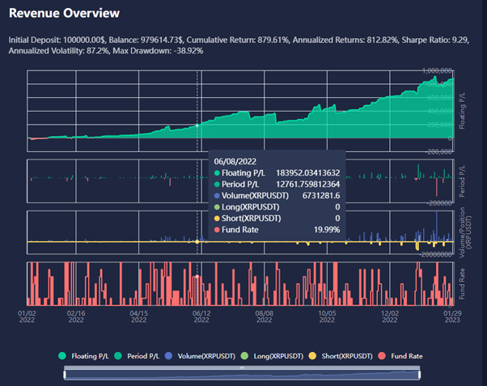
Task: Click highlighted marker on yellow position line
Action: 197,241
